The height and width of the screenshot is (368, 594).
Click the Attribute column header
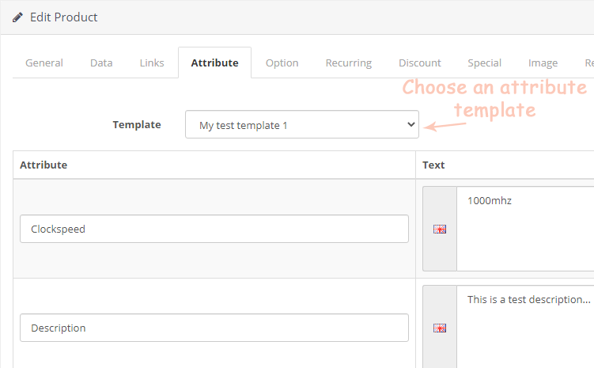pos(44,165)
